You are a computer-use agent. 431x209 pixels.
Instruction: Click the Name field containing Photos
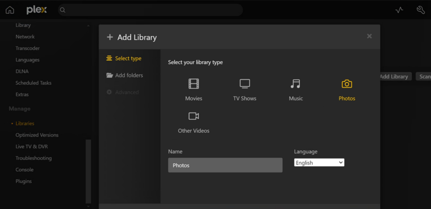[x=225, y=165]
